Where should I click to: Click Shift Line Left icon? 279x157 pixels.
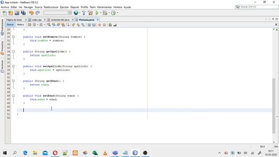click(89, 25)
